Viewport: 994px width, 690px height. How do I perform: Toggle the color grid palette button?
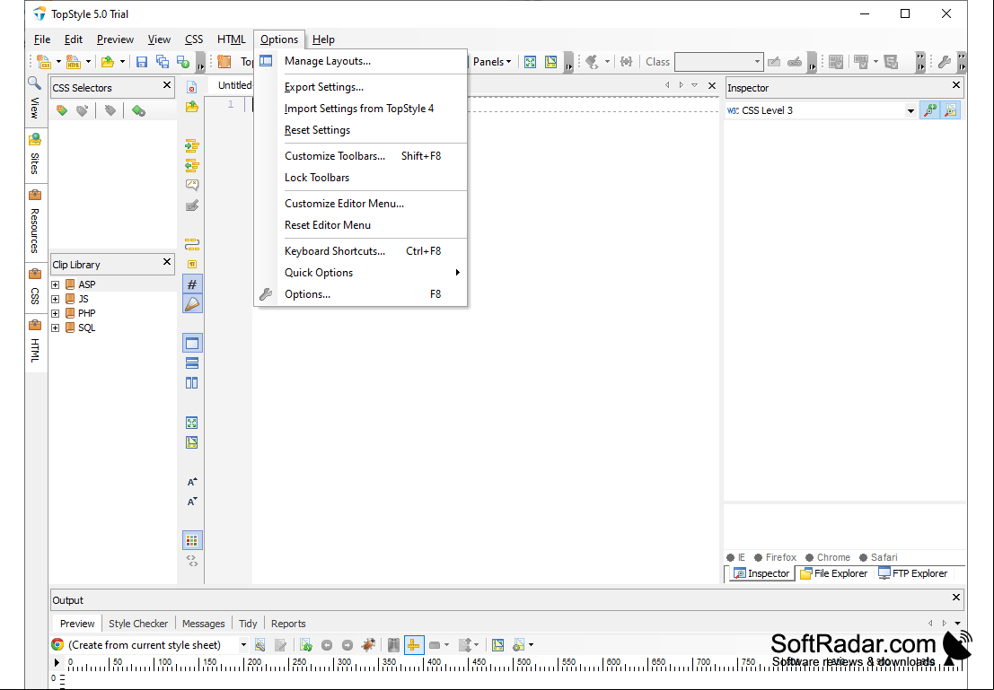[192, 540]
